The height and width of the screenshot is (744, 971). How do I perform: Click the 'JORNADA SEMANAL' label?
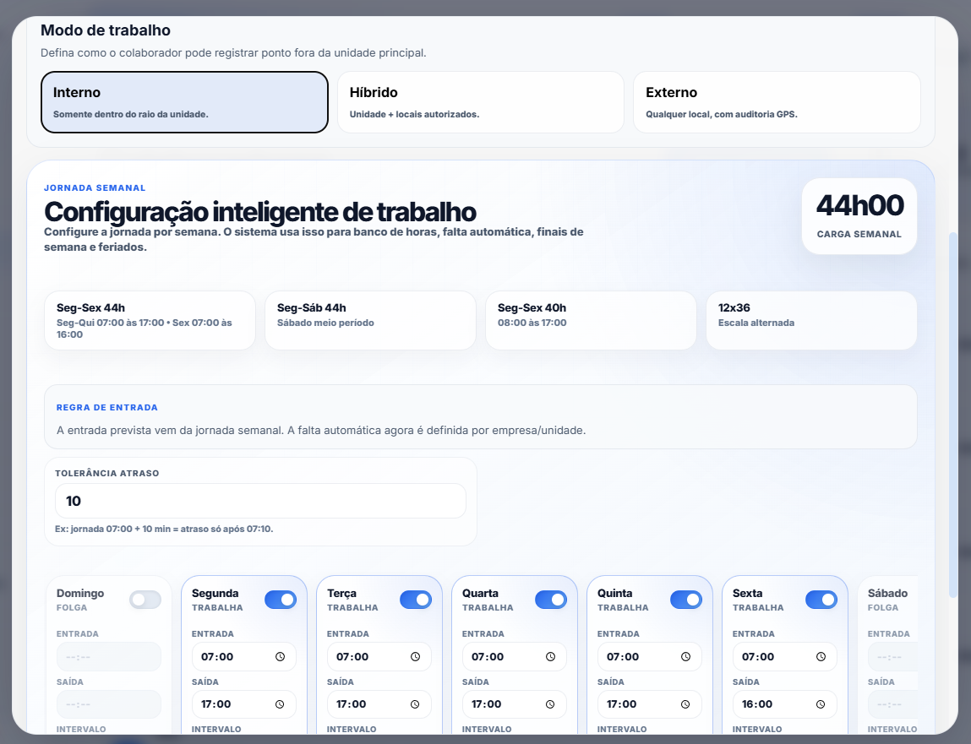point(95,187)
